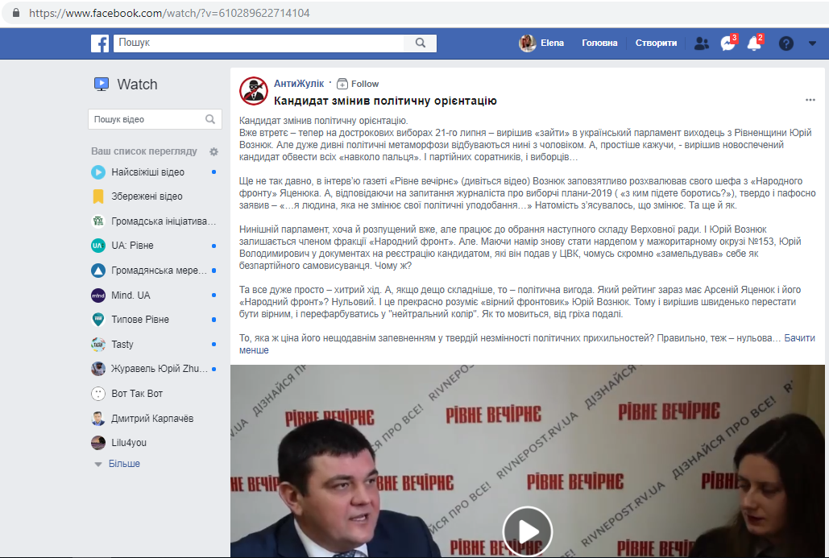Open Lilu4you in watchlist

pyautogui.click(x=129, y=443)
